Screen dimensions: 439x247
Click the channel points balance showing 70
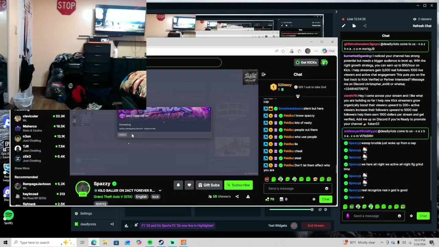(270, 199)
